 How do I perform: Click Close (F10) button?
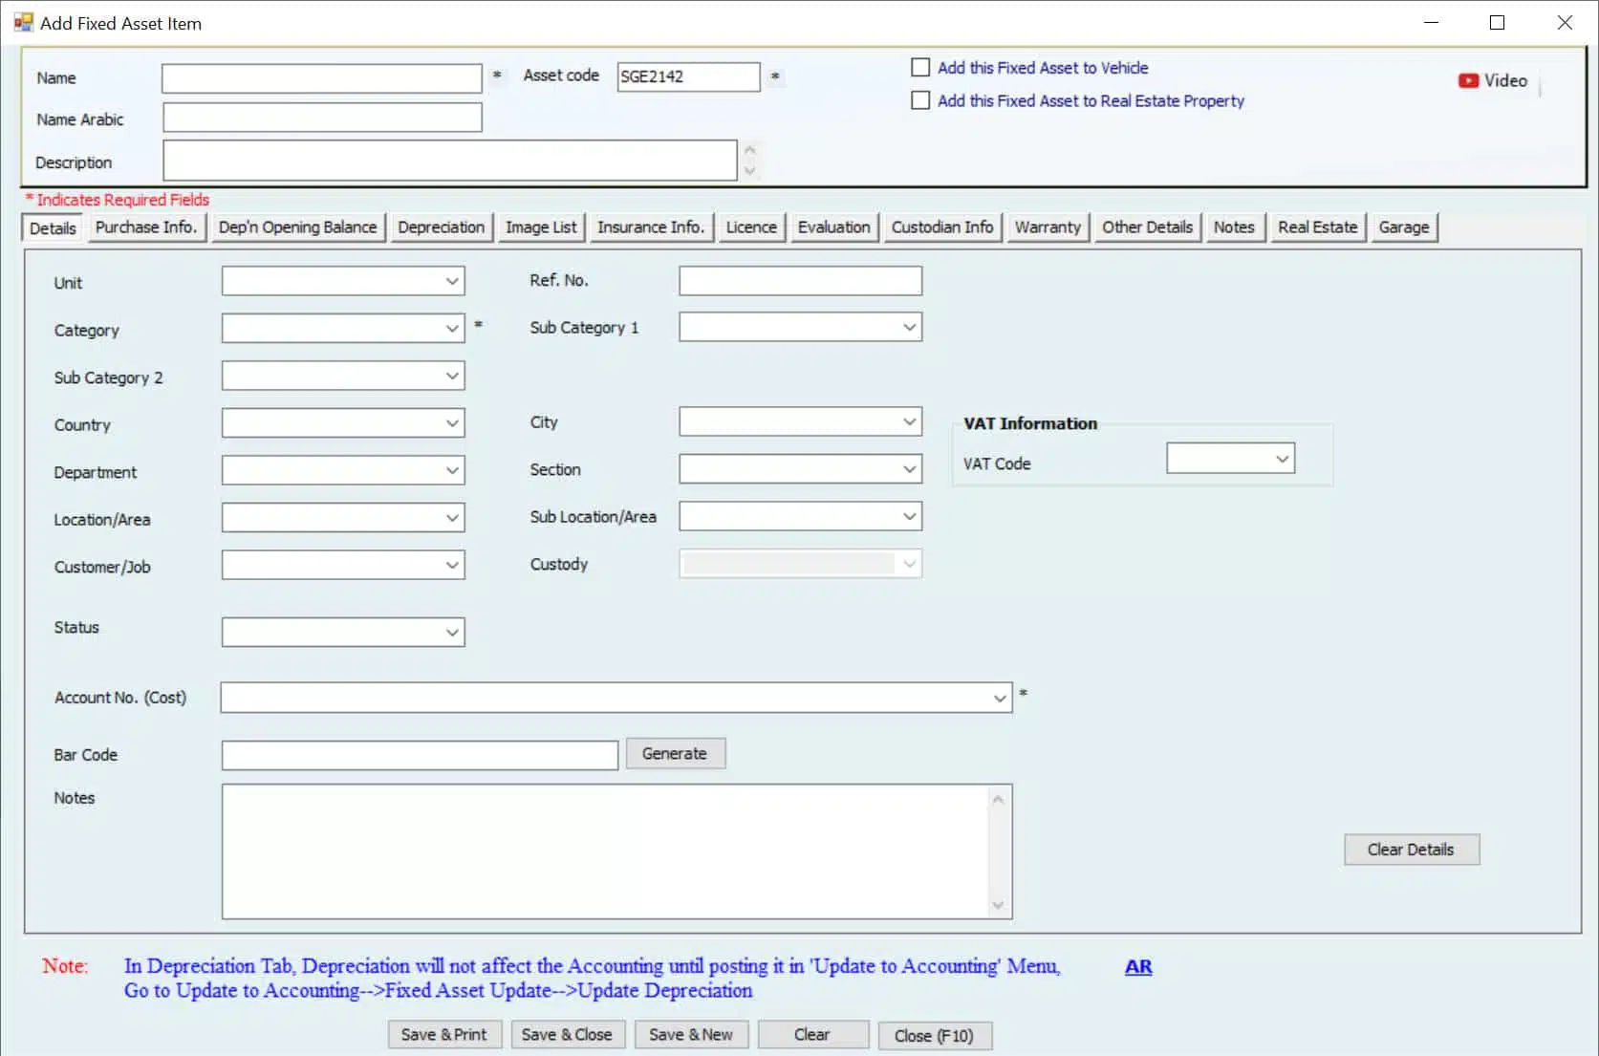tap(934, 1036)
